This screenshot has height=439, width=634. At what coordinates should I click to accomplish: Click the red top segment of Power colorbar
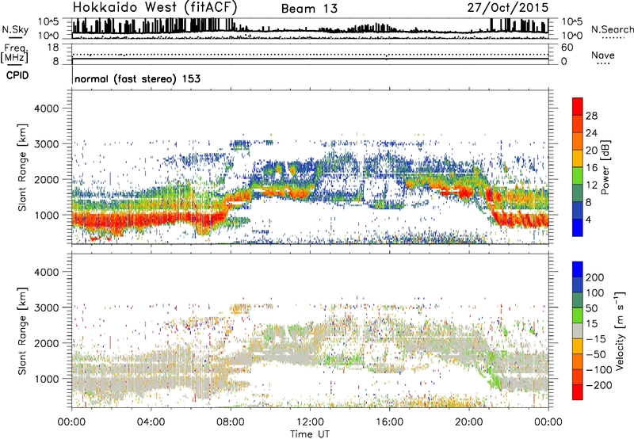tap(578, 106)
